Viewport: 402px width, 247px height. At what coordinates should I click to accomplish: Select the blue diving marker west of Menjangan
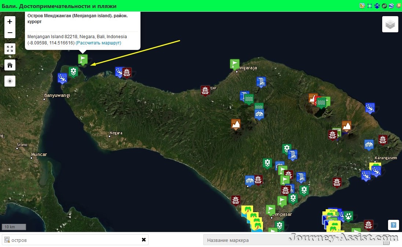point(62,78)
